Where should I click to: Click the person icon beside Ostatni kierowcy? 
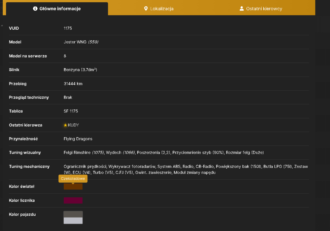click(x=242, y=9)
